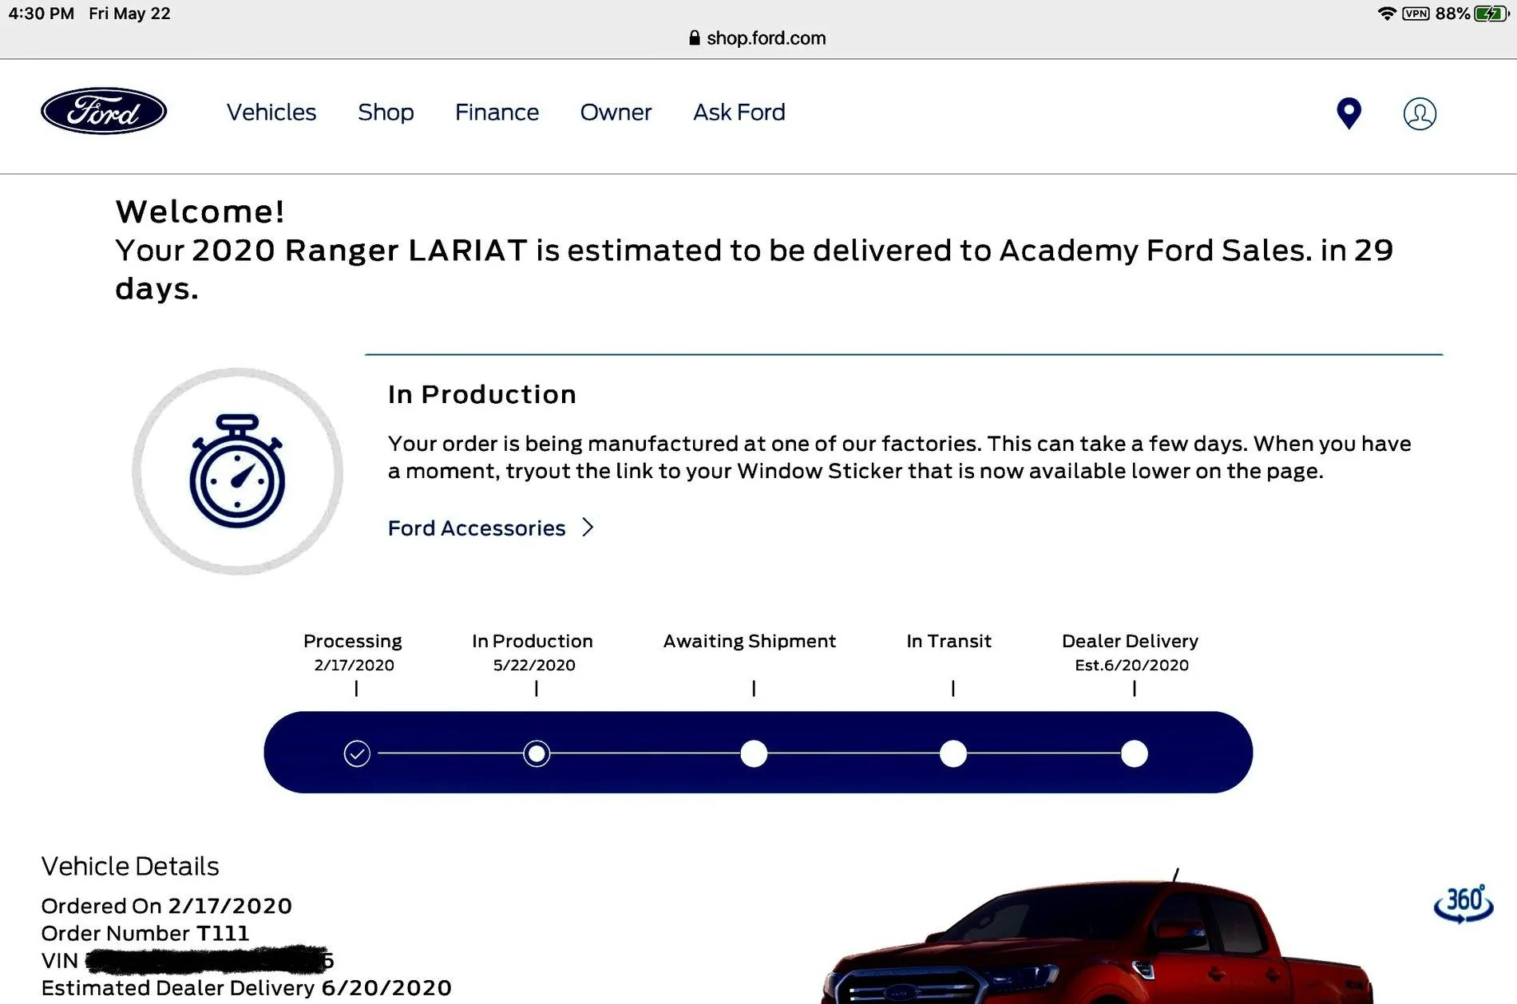Select the Dealer Delivery progress dot
The height and width of the screenshot is (1004, 1517).
click(x=1135, y=753)
